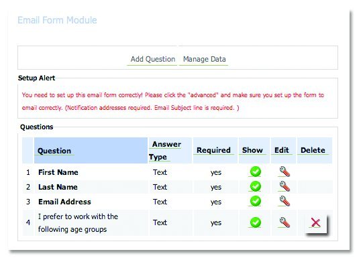Select 'I prefer to work with the following age groups'
Image resolution: width=363 pixels, height=262 pixels.
point(78,223)
